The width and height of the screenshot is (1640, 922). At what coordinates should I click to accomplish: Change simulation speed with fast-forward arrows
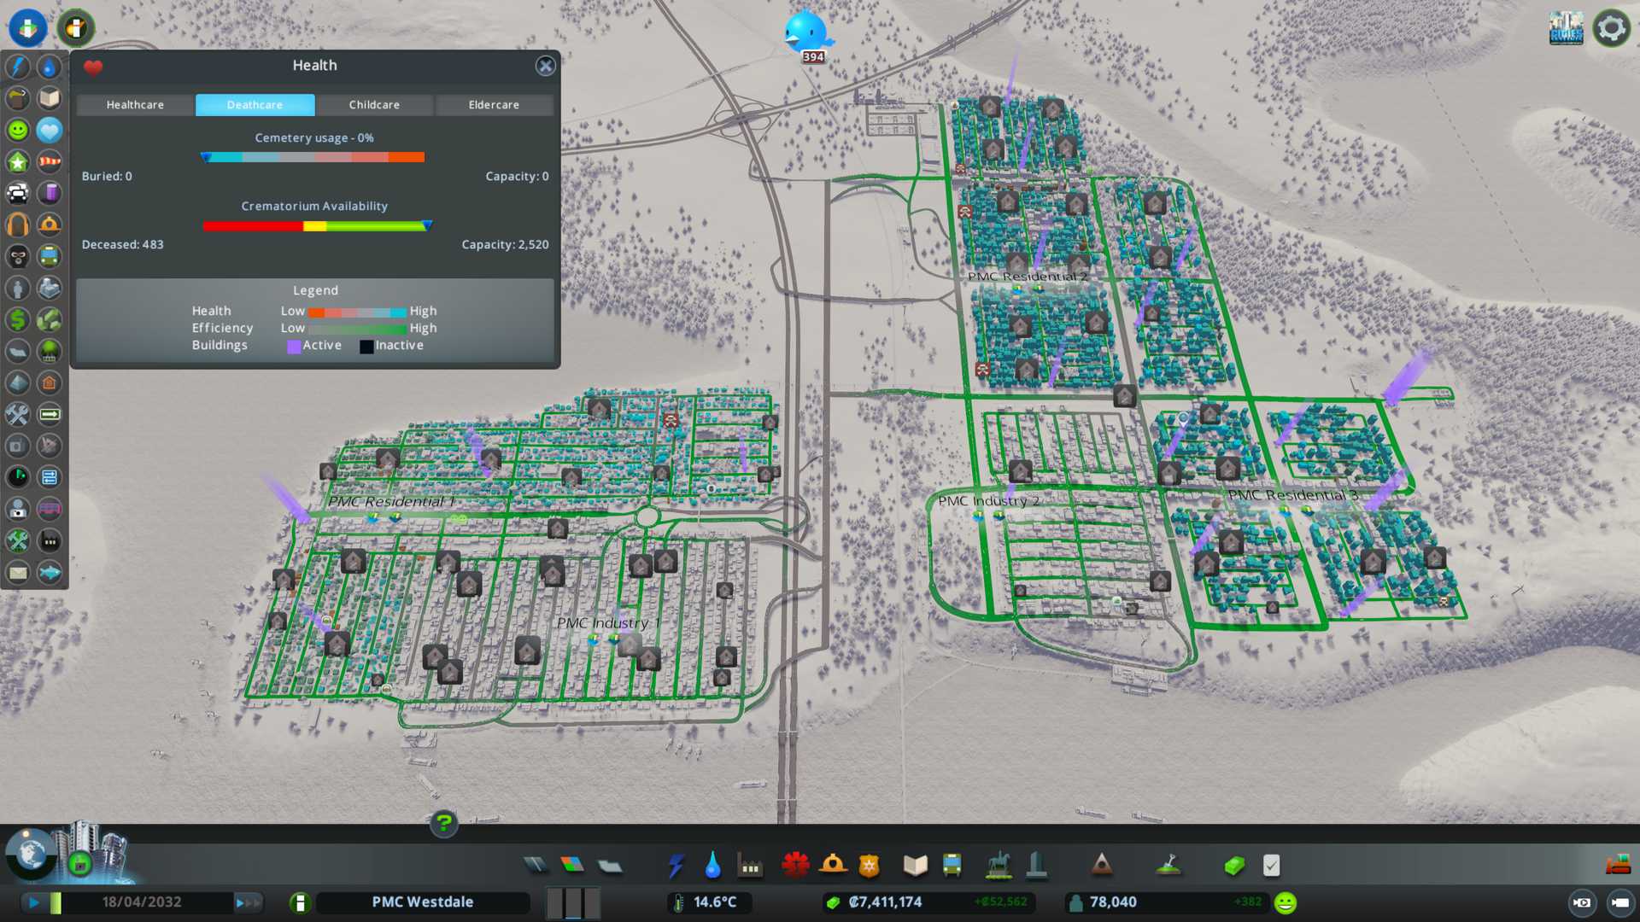248,902
